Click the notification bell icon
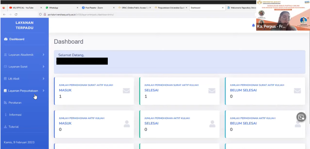310x149 pixels. click(x=253, y=26)
